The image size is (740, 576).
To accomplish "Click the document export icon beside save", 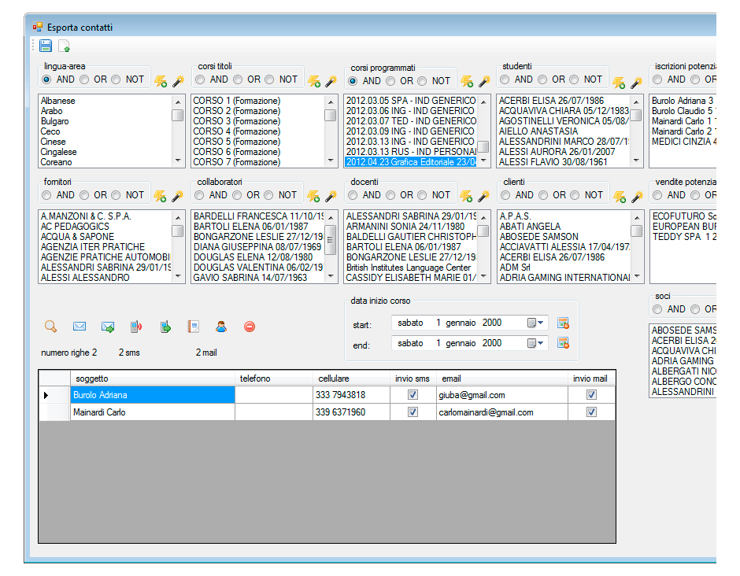I will (64, 46).
